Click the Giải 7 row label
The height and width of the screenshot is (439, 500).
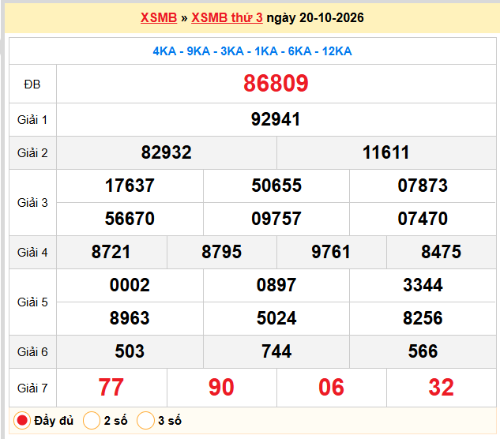32,388
